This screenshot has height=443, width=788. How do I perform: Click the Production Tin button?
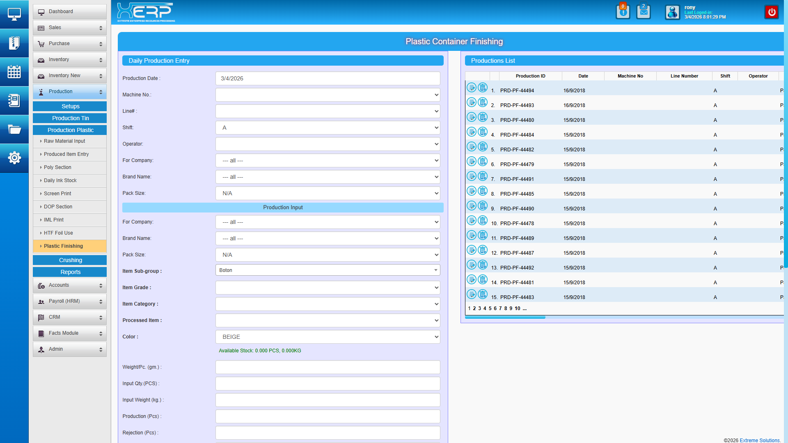tap(70, 118)
